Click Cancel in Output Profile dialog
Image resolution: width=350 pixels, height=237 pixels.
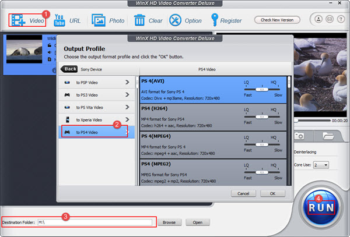243,193
